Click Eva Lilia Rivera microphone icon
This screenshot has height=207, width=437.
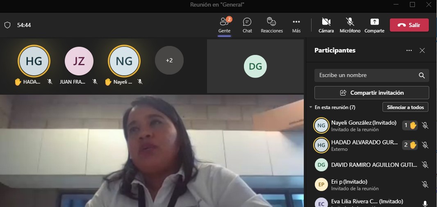pyautogui.click(x=425, y=204)
